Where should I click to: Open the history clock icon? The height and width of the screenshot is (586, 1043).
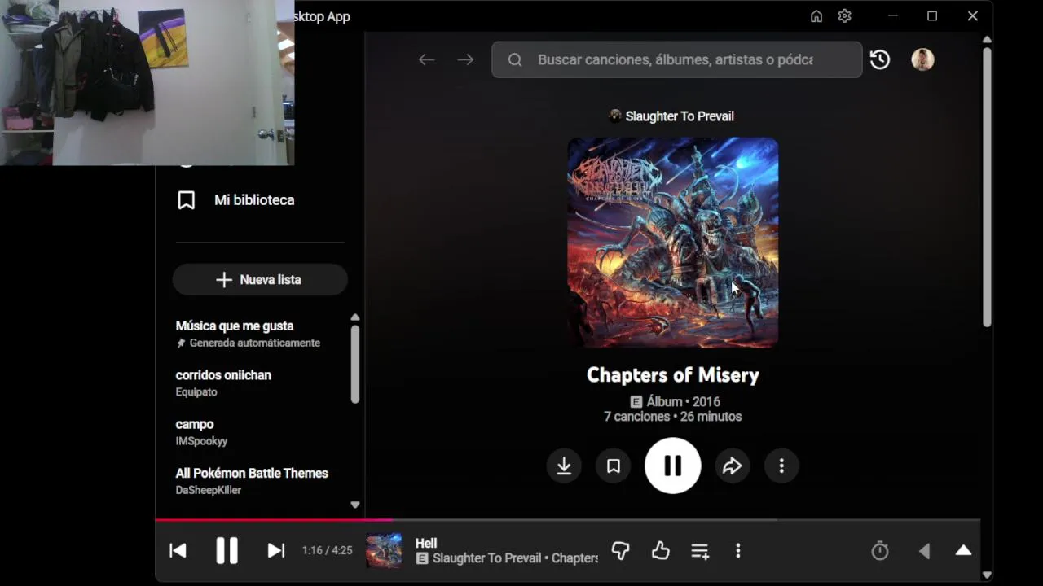coord(880,59)
